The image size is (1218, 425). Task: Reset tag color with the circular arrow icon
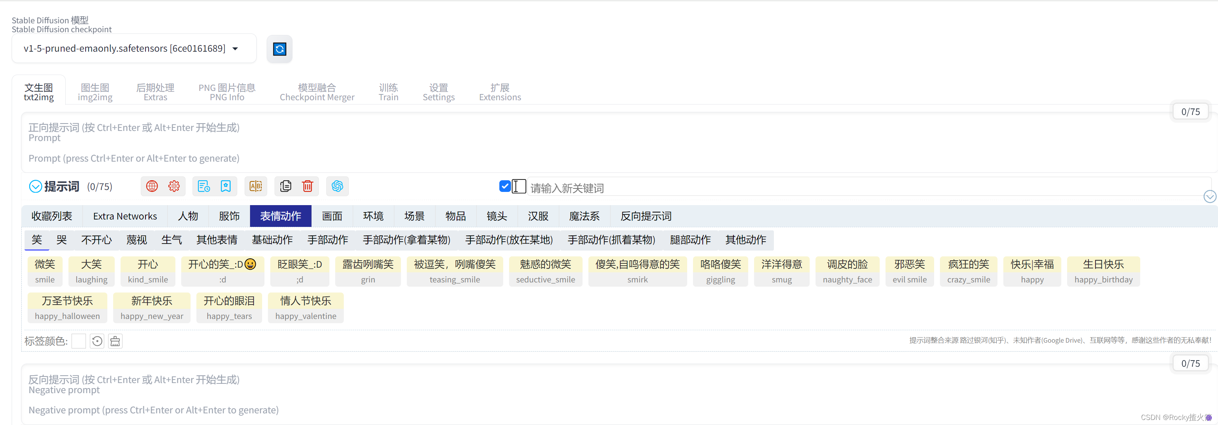coord(97,341)
